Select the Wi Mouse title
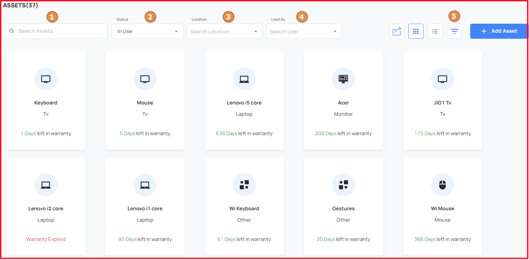The height and width of the screenshot is (260, 529). [443, 209]
